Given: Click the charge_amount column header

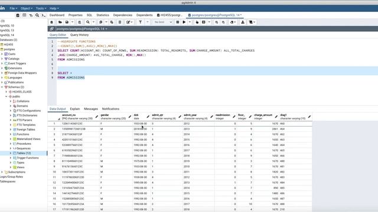Looking at the screenshot, I should 266,117.
